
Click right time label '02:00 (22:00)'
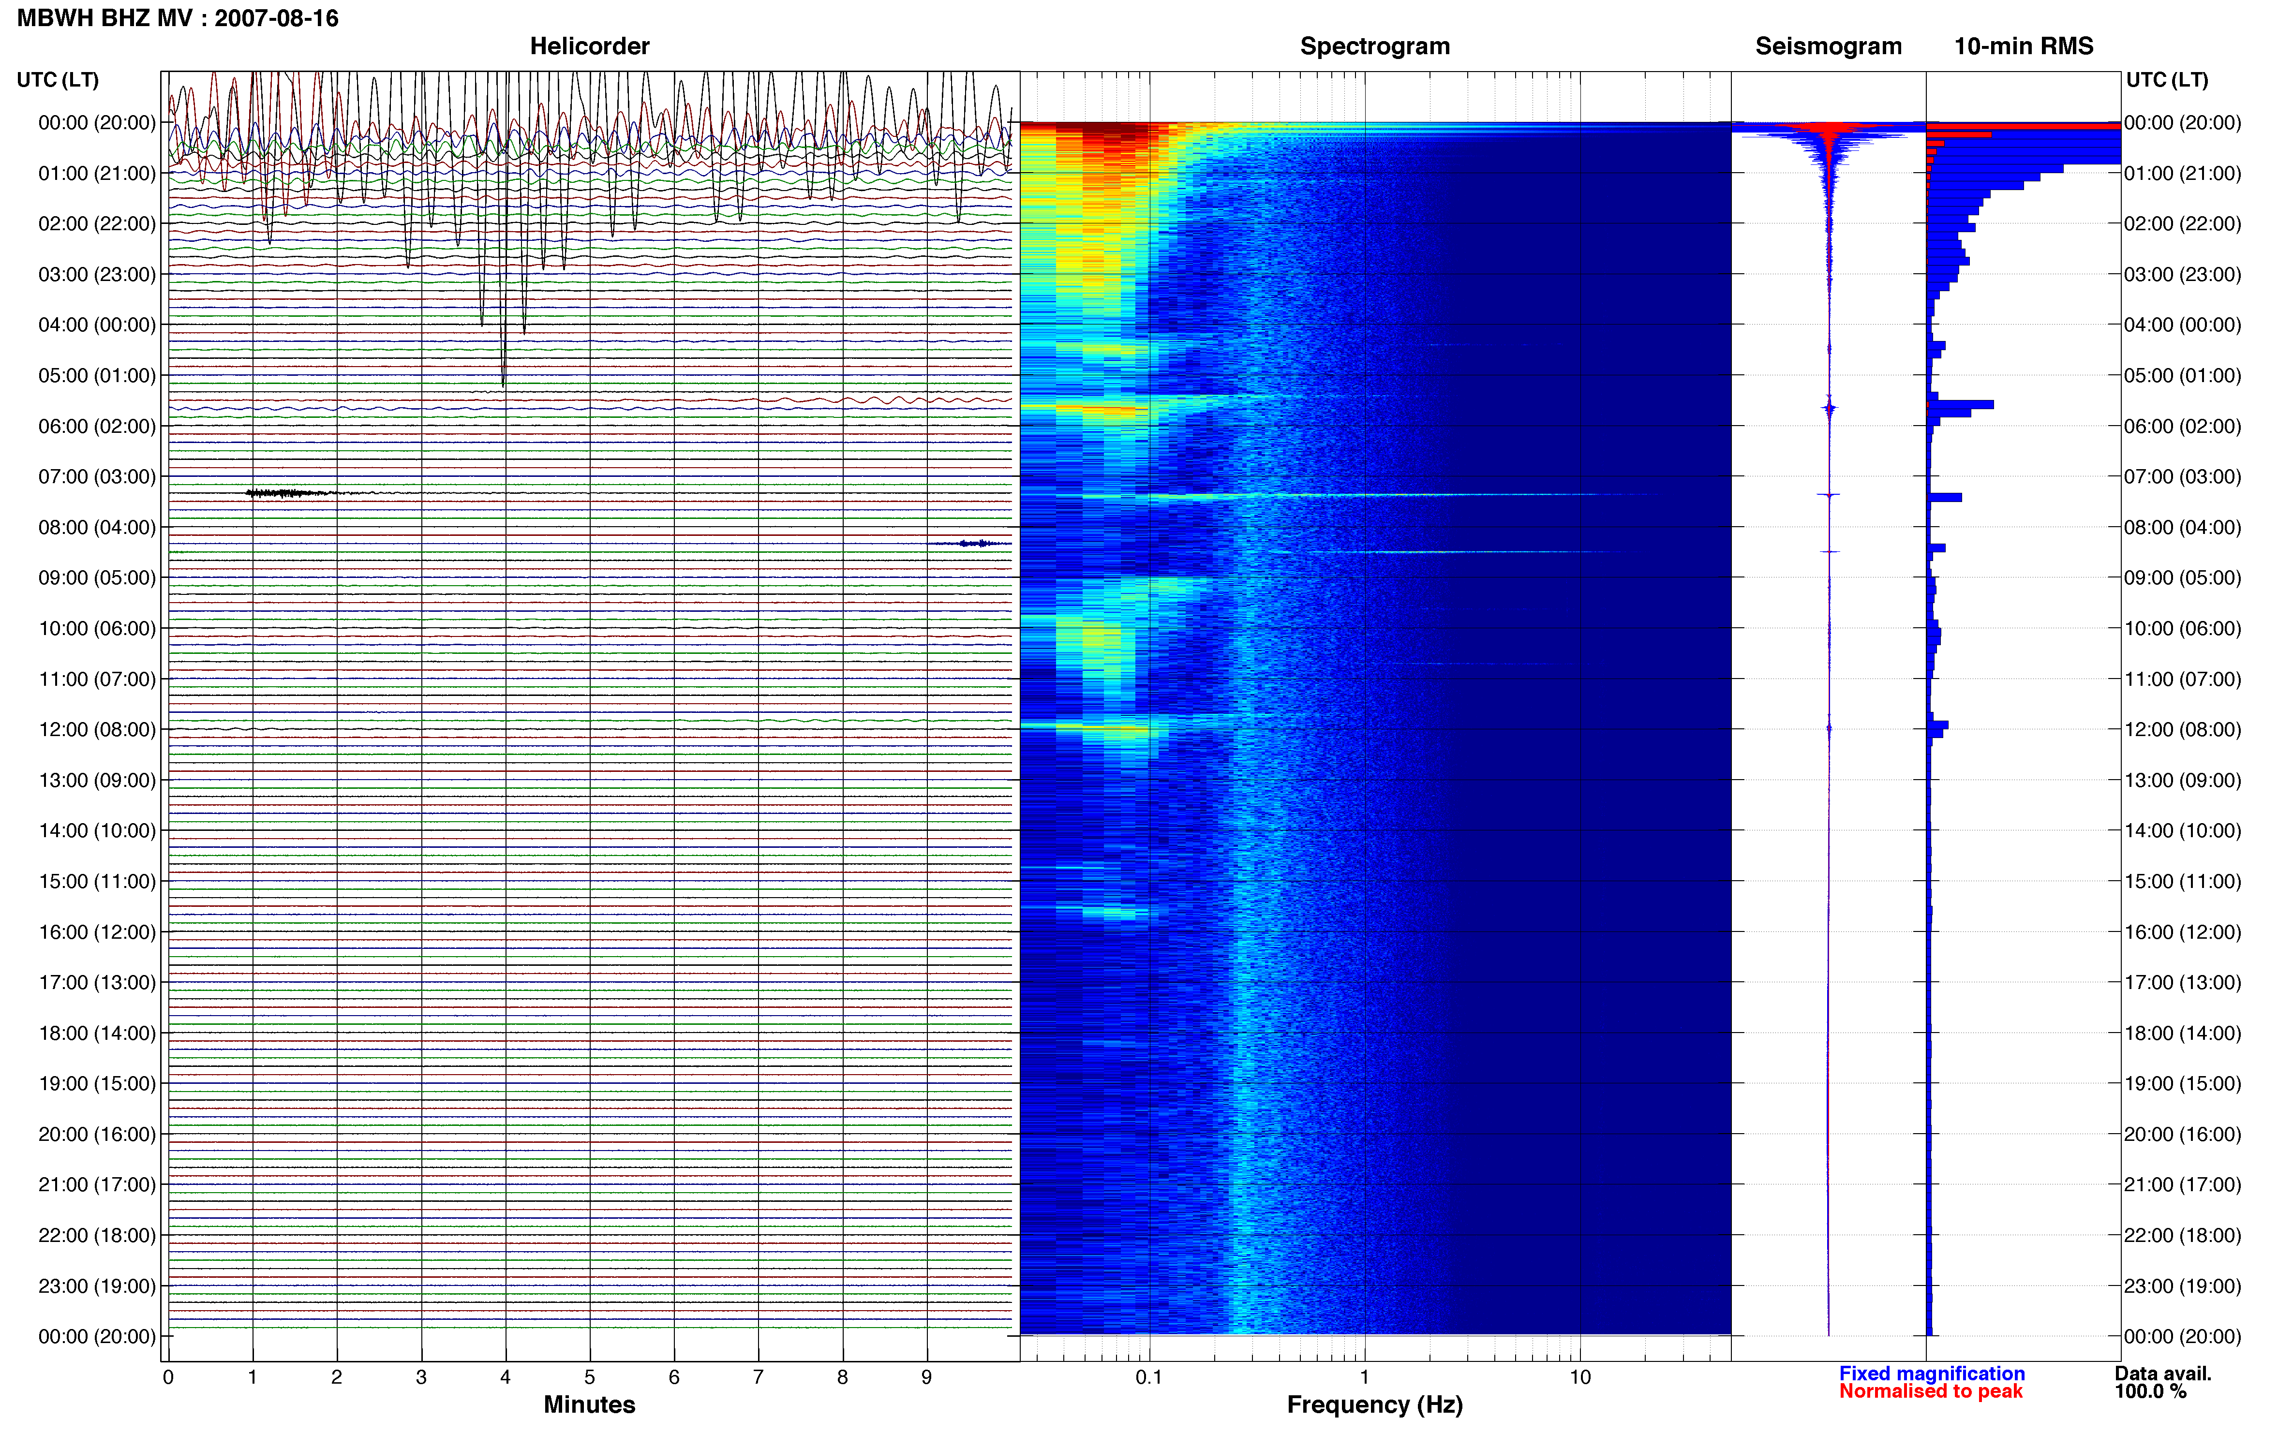tap(2182, 223)
